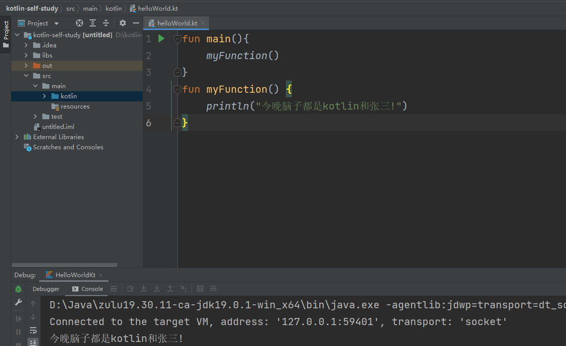Click the println string on line 5

coord(329,106)
